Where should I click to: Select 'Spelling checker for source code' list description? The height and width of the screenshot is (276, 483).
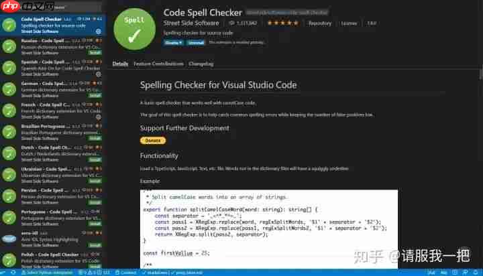(53, 25)
